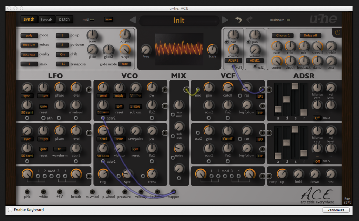
Task: Switch to the tweak tab
Action: coord(47,19)
